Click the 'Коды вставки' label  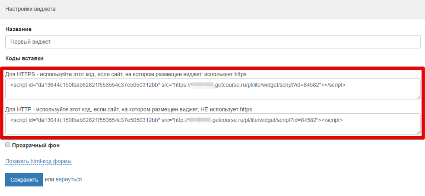(x=24, y=58)
